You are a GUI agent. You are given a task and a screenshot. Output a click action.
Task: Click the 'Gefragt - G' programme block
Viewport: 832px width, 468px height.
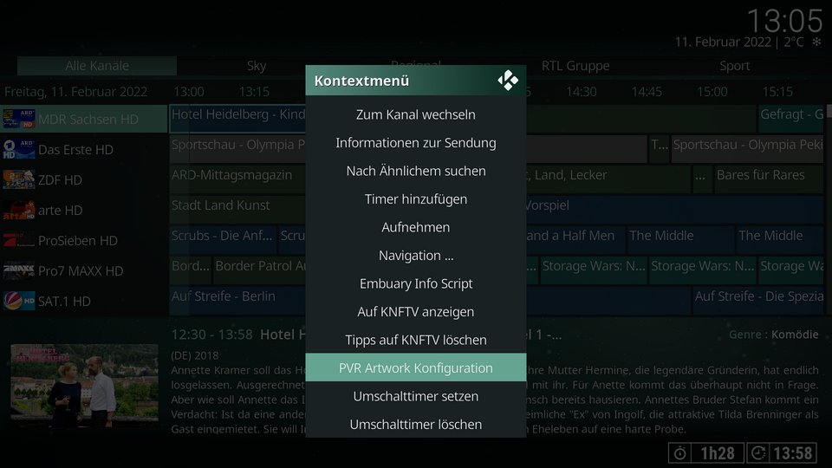coord(790,119)
